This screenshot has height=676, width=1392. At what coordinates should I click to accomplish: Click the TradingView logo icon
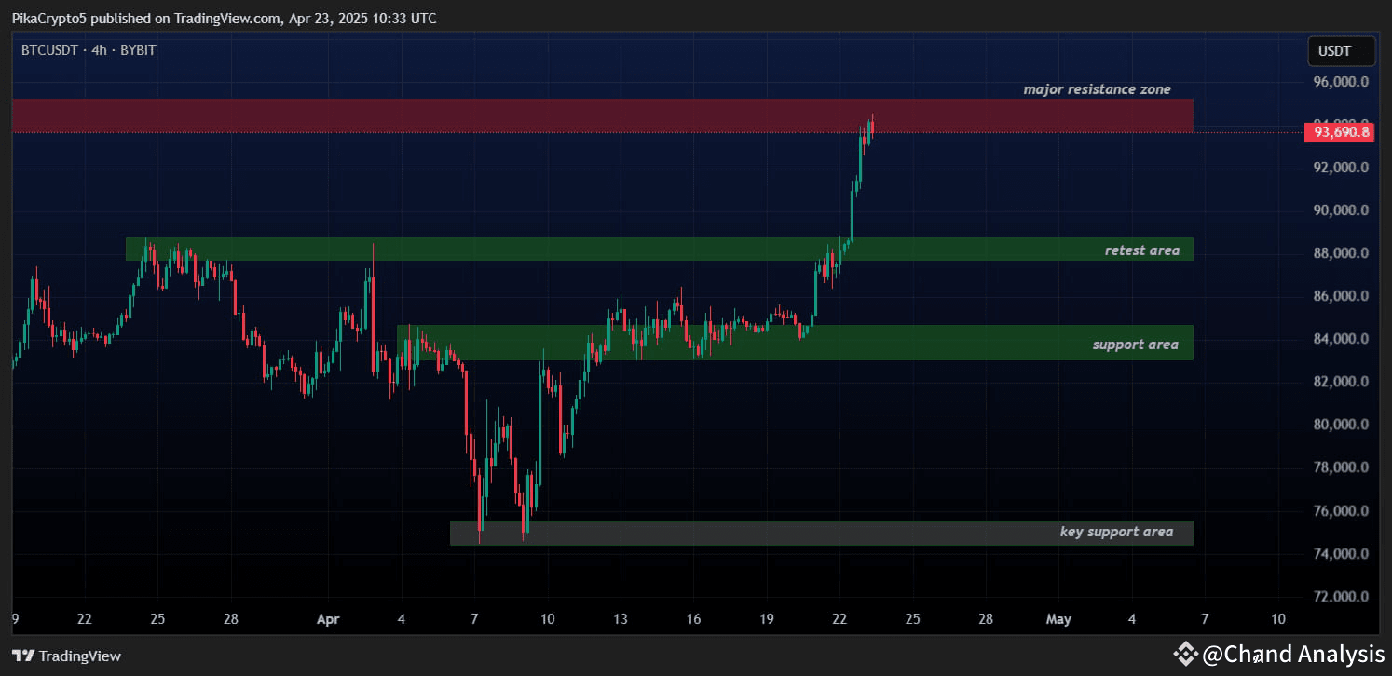(x=23, y=656)
